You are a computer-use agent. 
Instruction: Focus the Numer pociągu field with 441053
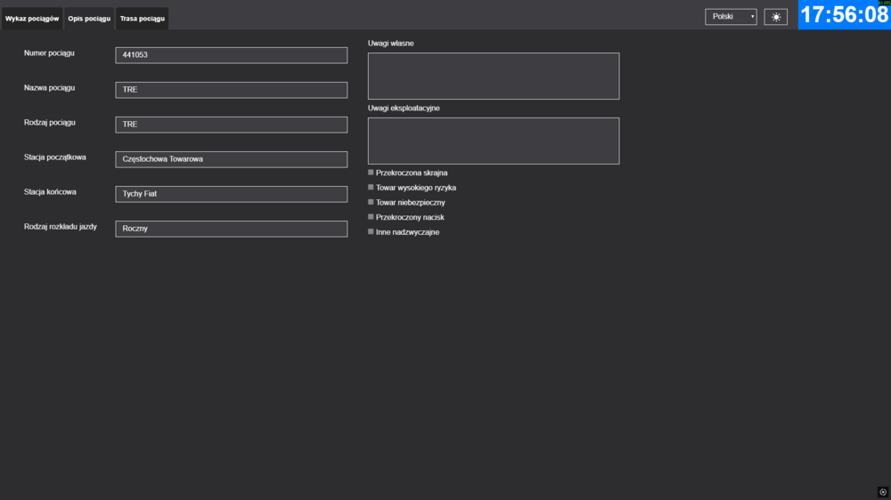point(231,55)
